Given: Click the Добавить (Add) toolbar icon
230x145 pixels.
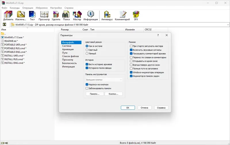Looking at the screenshot, I should (8, 14).
